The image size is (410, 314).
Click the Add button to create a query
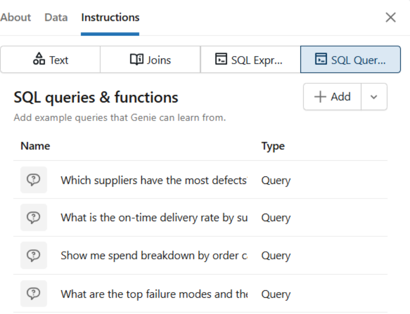(x=332, y=96)
